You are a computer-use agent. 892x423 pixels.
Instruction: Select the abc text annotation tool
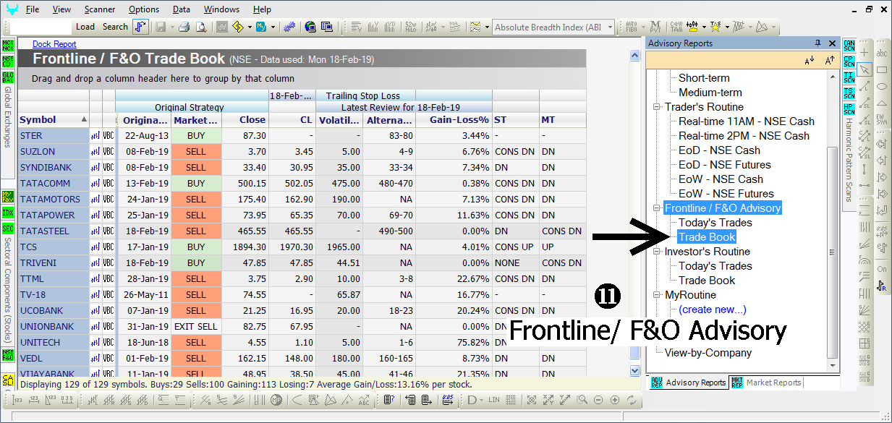pyautogui.click(x=882, y=54)
